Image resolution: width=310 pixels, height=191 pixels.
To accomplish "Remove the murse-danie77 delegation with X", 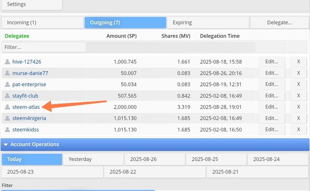I will point(298,73).
